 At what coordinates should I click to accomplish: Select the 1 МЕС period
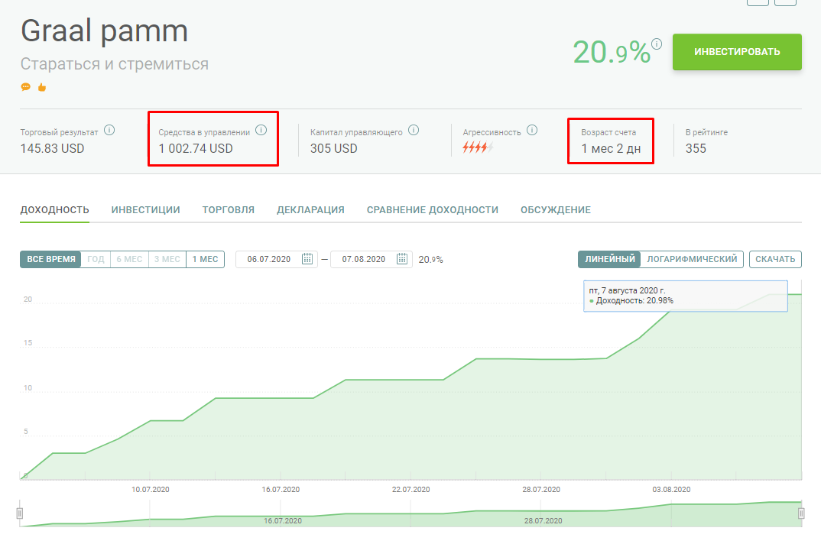coord(205,259)
